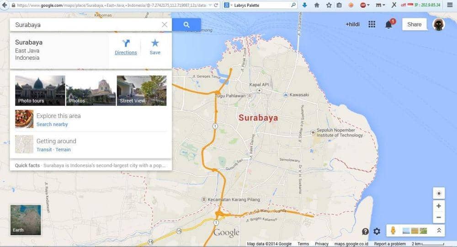Image resolution: width=457 pixels, height=247 pixels.
Task: Click the X extension icon
Action: coord(394,5)
